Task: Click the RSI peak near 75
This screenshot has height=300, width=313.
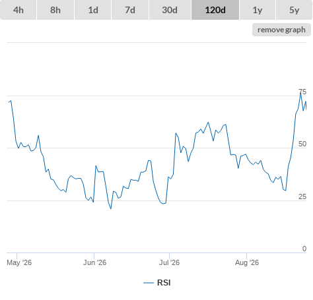Action: [300, 93]
